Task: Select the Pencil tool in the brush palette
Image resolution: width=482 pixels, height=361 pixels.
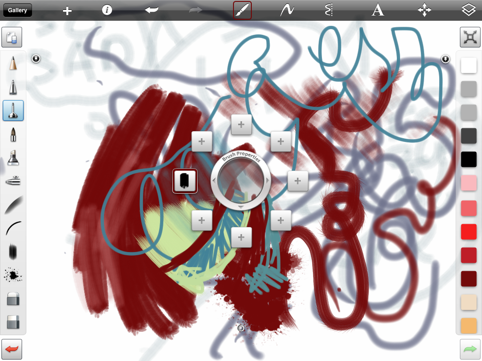Action: point(13,63)
